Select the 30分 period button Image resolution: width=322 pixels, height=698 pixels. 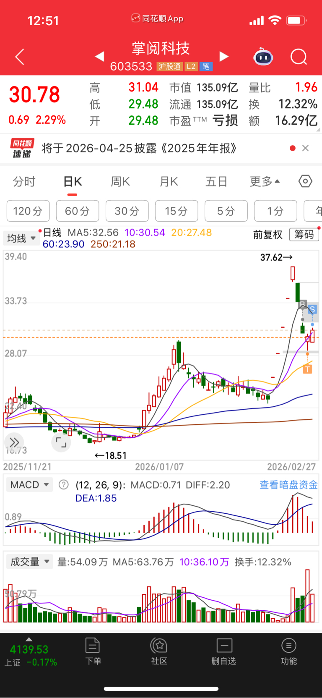click(x=127, y=211)
